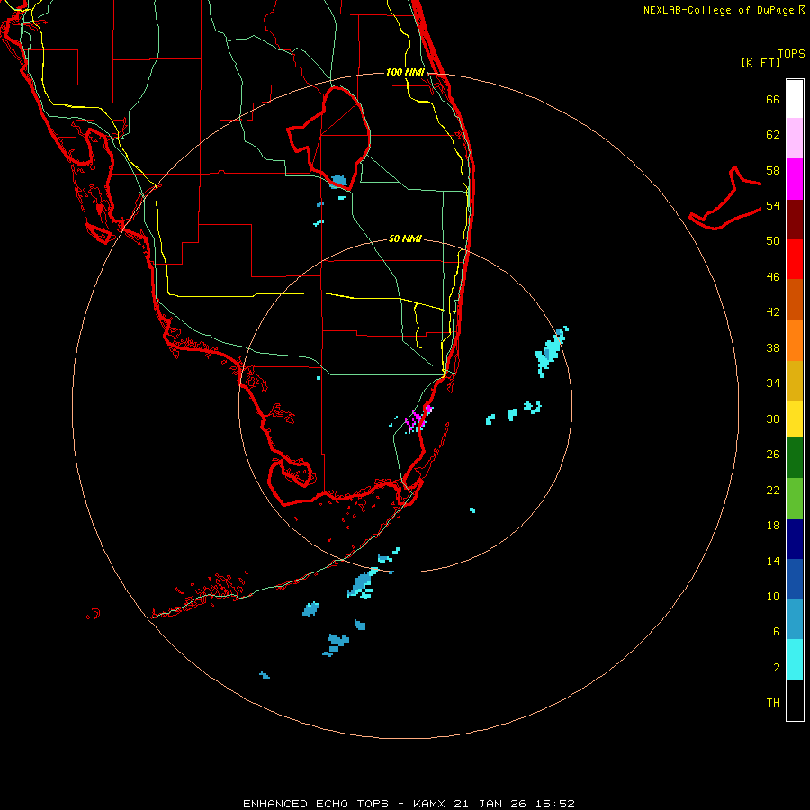Click the dark orange swatch between 46 and 42
This screenshot has height=810, width=810.
click(795, 300)
